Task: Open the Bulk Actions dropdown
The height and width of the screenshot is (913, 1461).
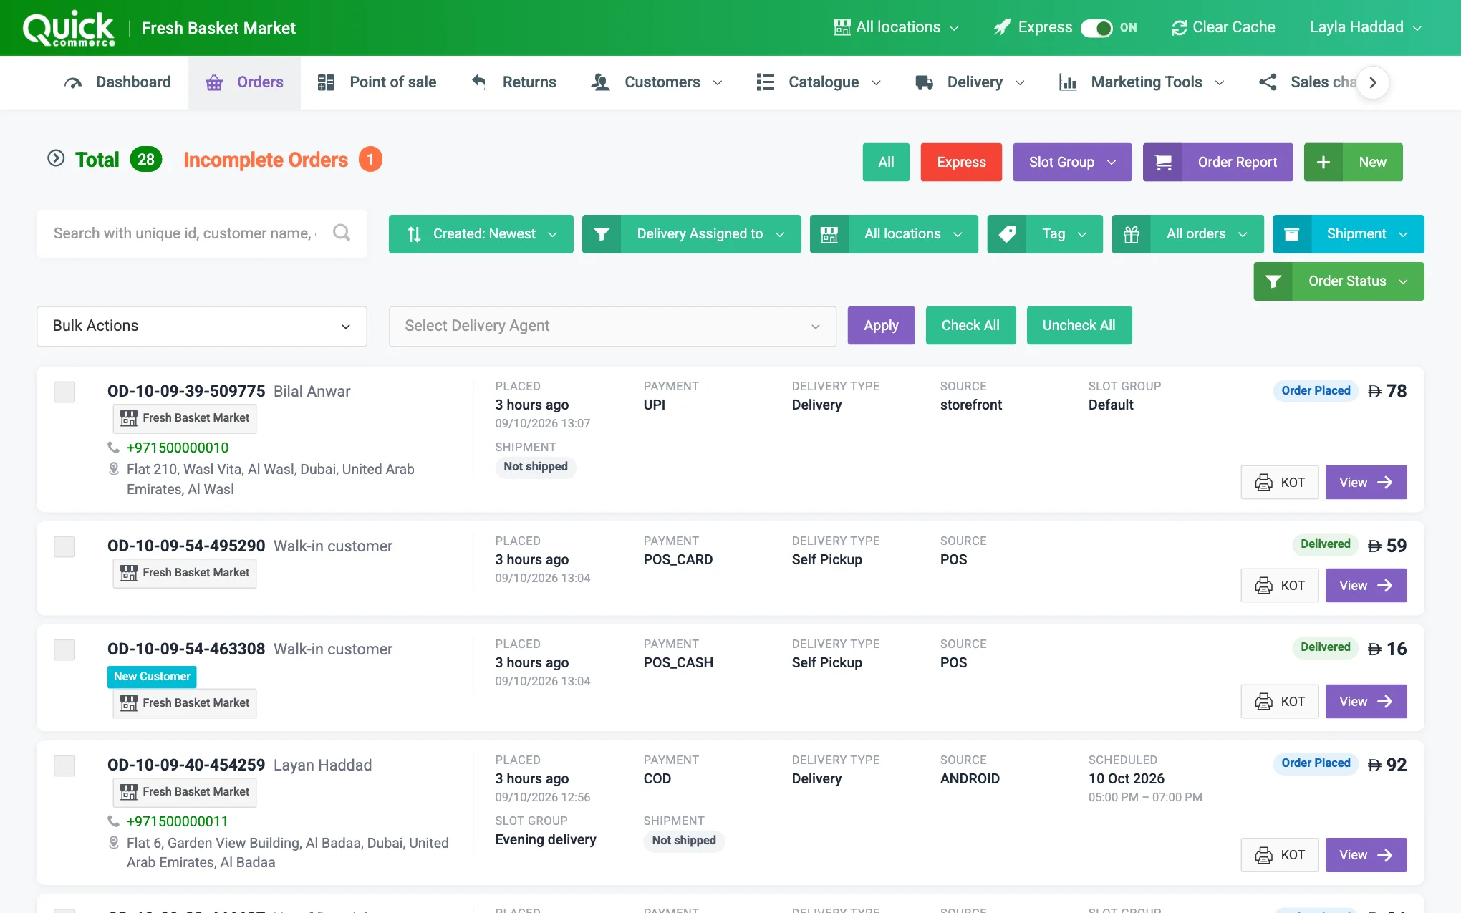Action: [202, 326]
